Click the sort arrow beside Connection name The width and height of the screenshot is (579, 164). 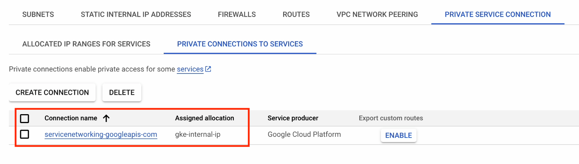[106, 118]
